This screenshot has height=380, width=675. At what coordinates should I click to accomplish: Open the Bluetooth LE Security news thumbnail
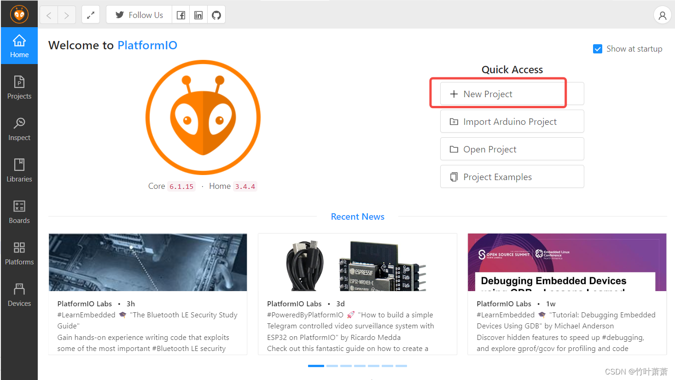148,262
